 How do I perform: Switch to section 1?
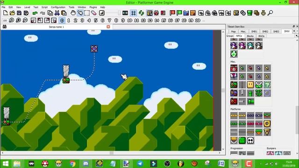point(69,21)
